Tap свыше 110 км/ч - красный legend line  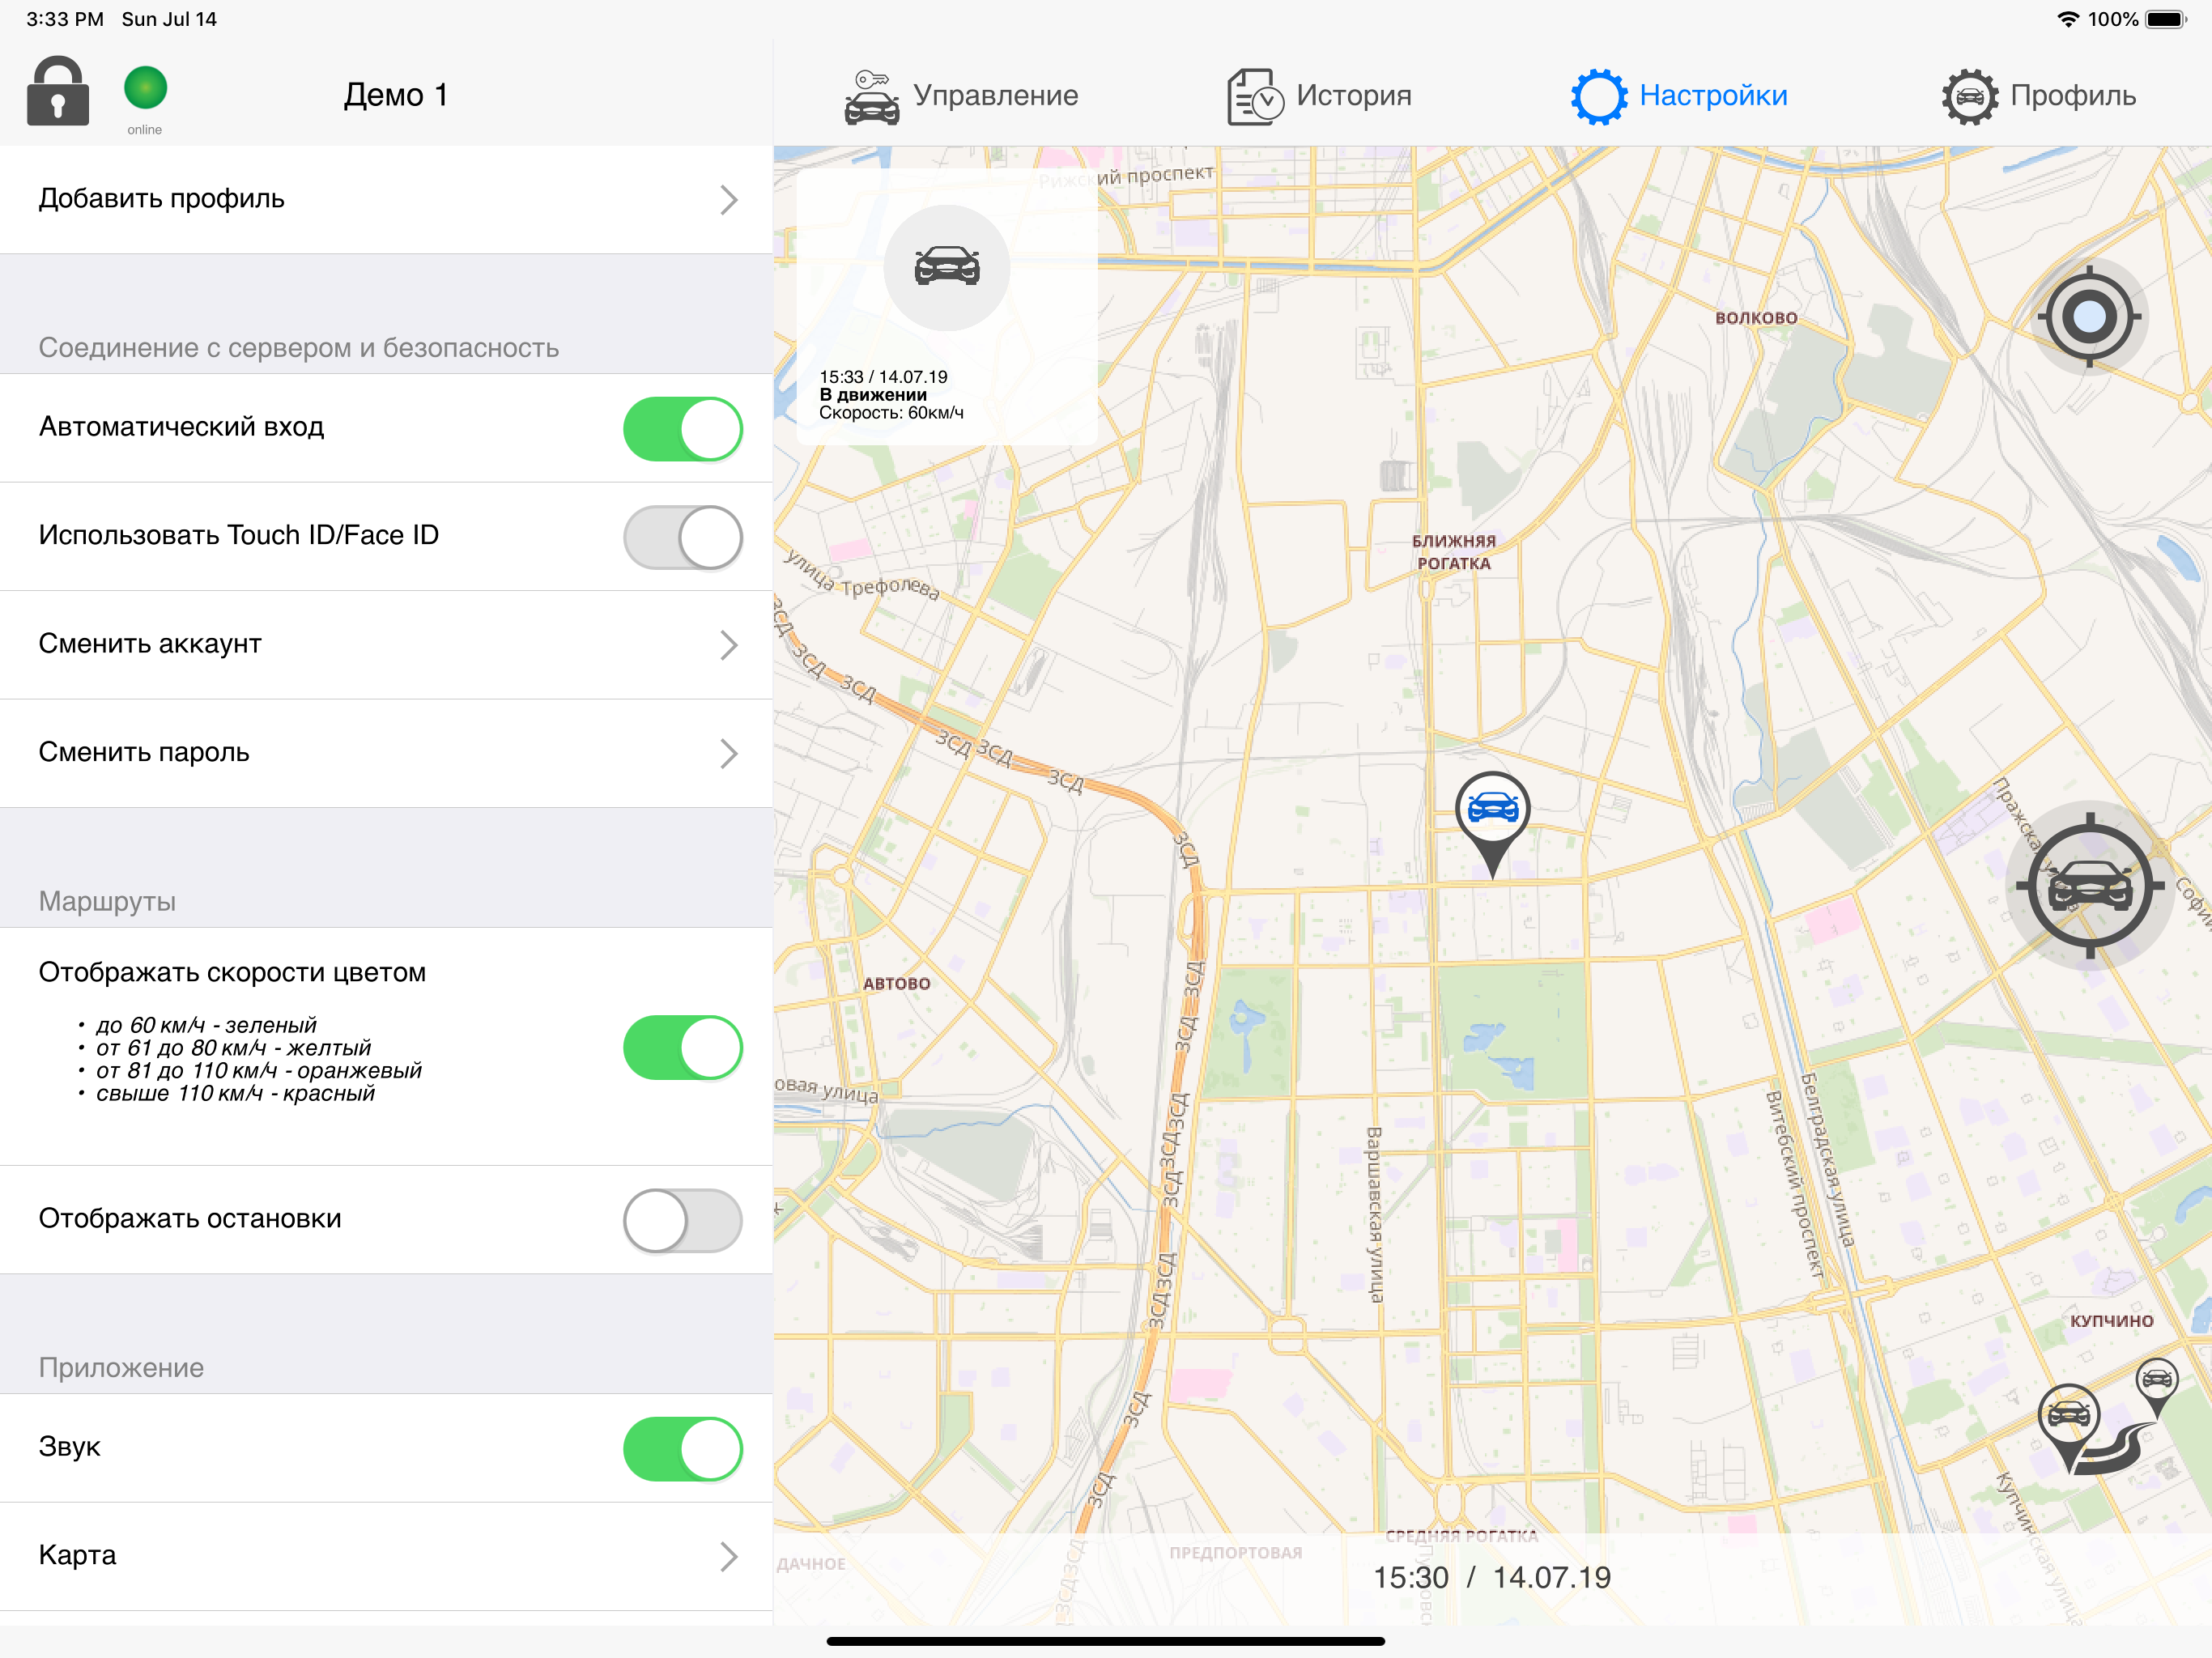(x=235, y=1093)
